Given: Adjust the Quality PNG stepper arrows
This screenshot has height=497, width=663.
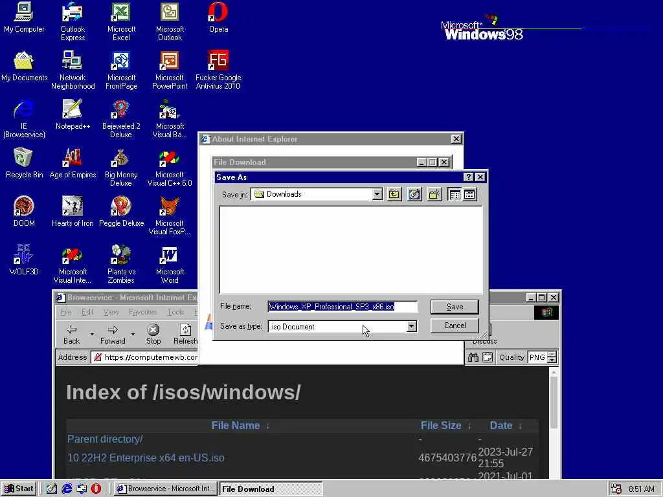Looking at the screenshot, I should tap(552, 357).
